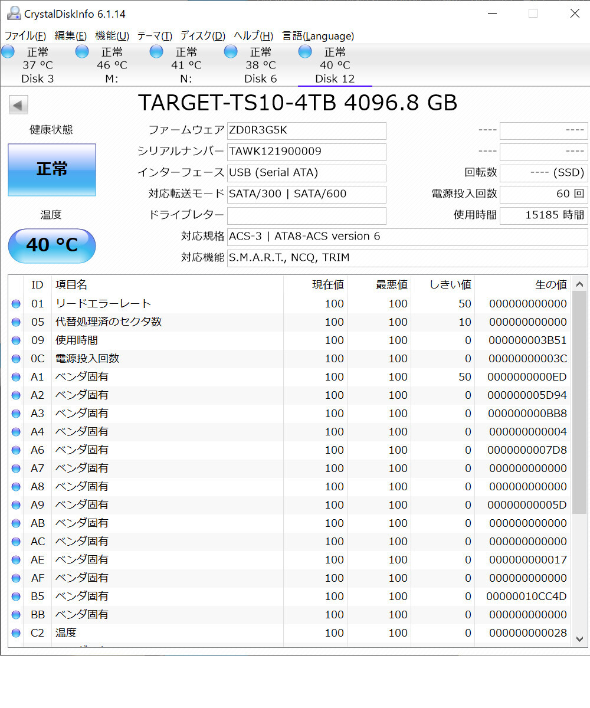Screen dimensions: 590x708
Task: Open the ディスク menu
Action: pyautogui.click(x=202, y=36)
